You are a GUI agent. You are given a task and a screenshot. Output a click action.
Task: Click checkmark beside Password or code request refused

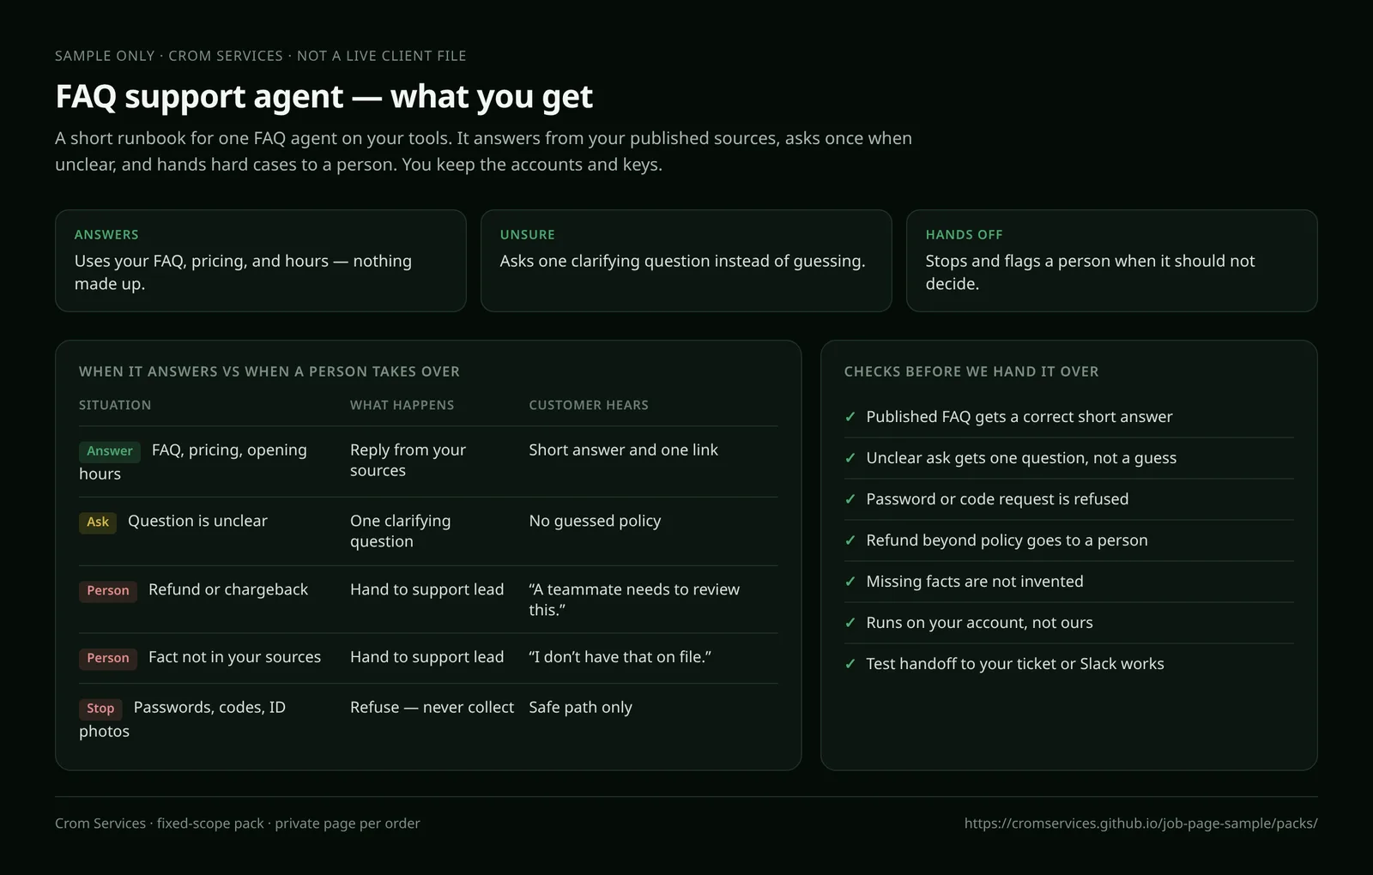coord(850,499)
